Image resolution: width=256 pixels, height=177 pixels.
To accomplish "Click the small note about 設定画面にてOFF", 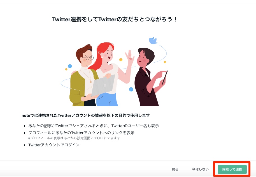I will [74, 138].
